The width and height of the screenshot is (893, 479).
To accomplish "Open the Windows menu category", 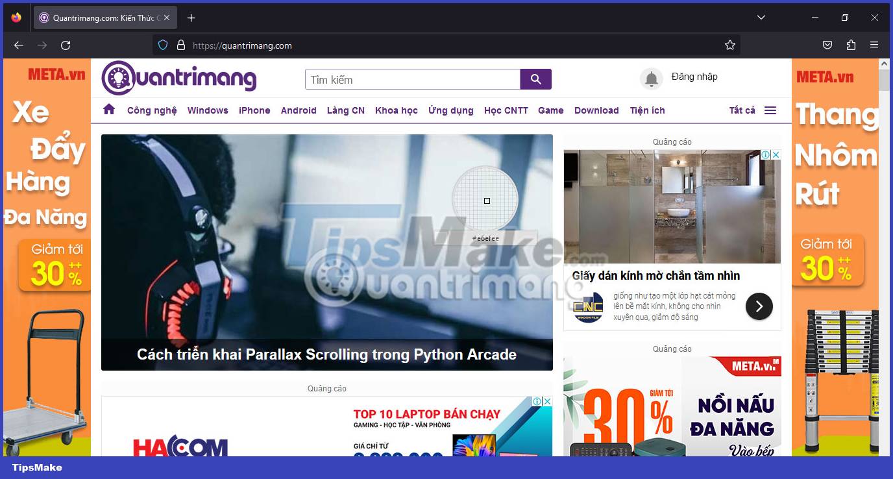I will point(208,110).
